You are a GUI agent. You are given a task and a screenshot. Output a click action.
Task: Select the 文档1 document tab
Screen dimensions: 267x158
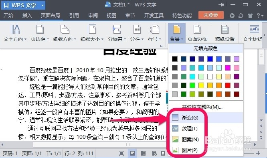click(x=131, y=4)
